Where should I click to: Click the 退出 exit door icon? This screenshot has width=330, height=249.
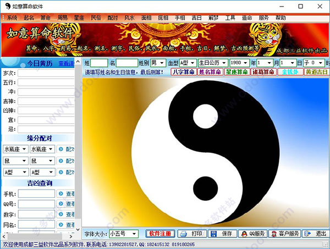(x=307, y=234)
